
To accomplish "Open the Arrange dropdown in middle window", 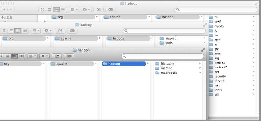I will coord(36,31).
